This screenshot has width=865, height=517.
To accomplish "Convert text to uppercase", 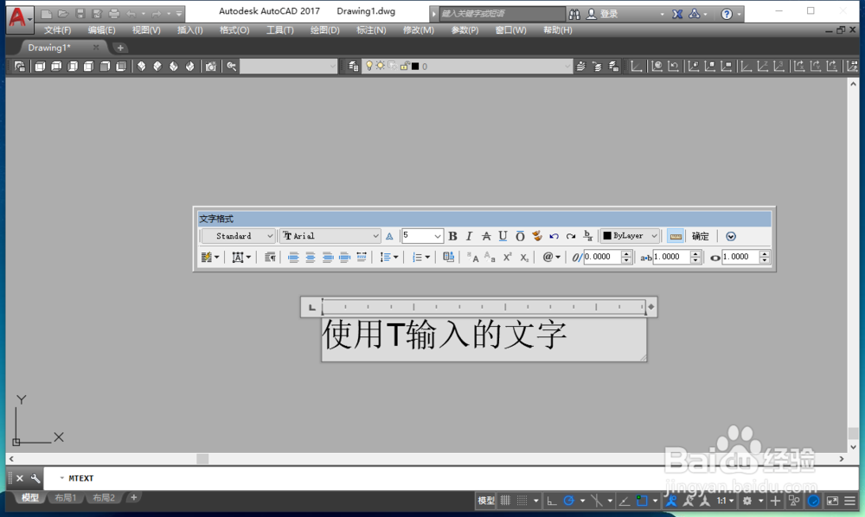I will (473, 257).
